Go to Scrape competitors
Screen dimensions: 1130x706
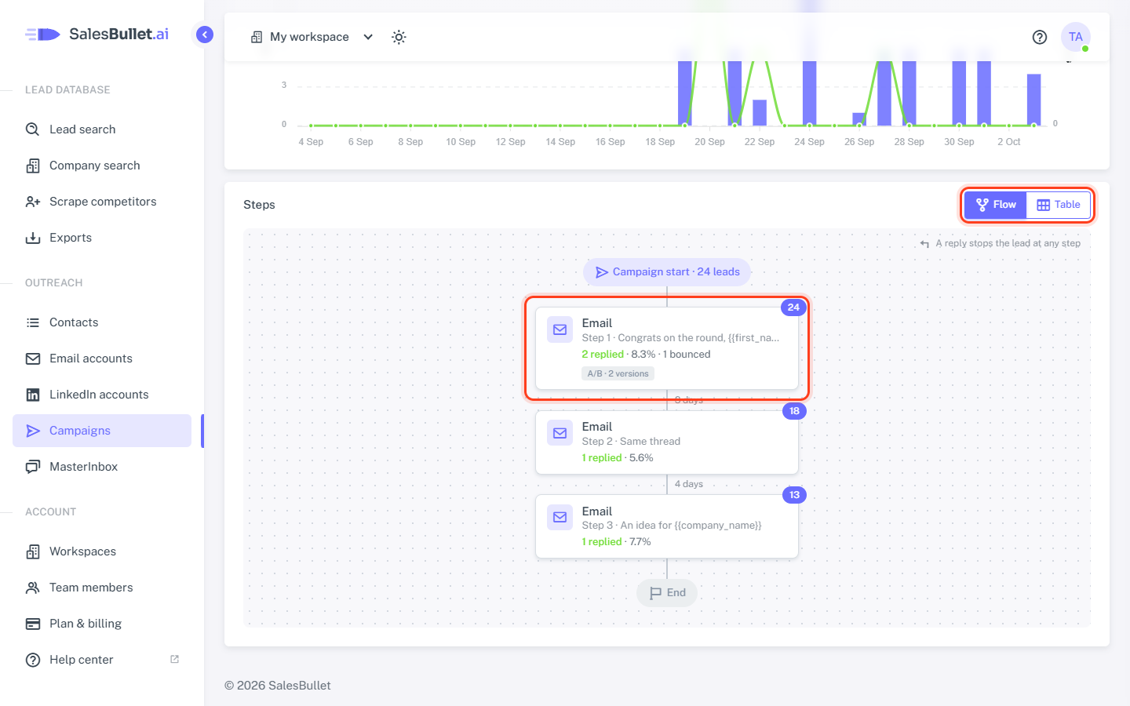[102, 202]
